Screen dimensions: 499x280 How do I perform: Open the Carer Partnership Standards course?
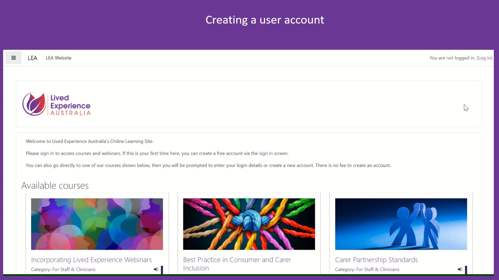376,260
